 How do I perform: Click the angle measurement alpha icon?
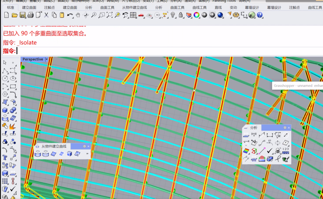click(x=278, y=135)
